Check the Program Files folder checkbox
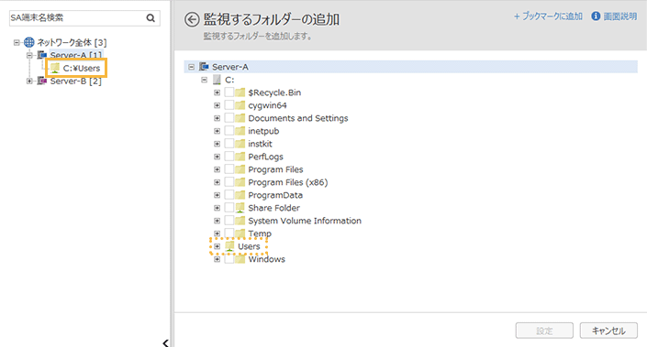 click(229, 169)
